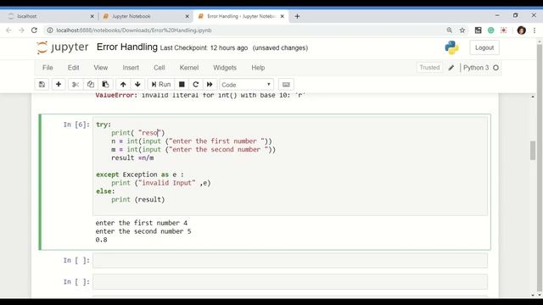Cut selected cells with the scissors icon
Viewport: 543px width, 305px height.
76,85
